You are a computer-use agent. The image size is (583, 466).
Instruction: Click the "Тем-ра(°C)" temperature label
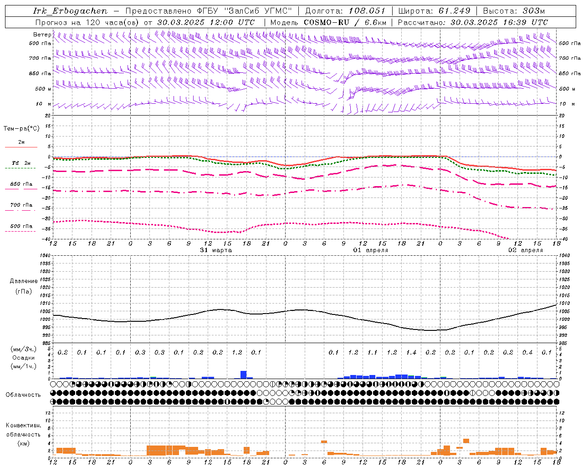coord(21,129)
